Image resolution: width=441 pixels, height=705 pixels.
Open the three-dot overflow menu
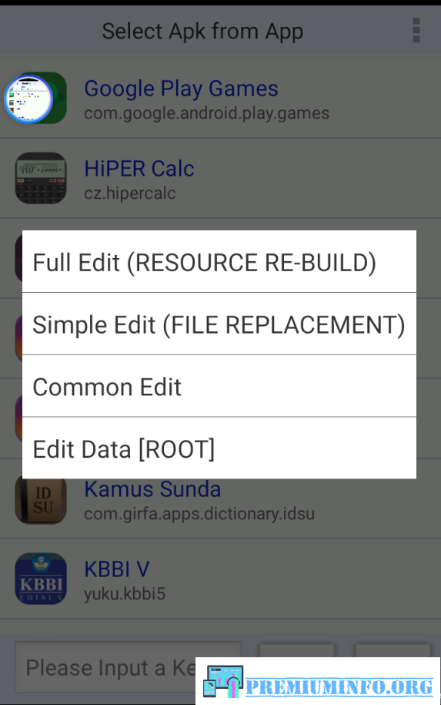click(416, 31)
